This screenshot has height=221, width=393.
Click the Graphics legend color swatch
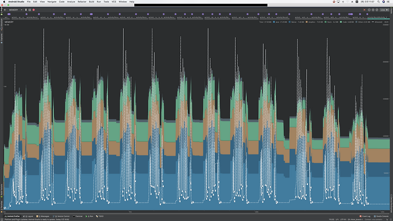[x=307, y=22]
